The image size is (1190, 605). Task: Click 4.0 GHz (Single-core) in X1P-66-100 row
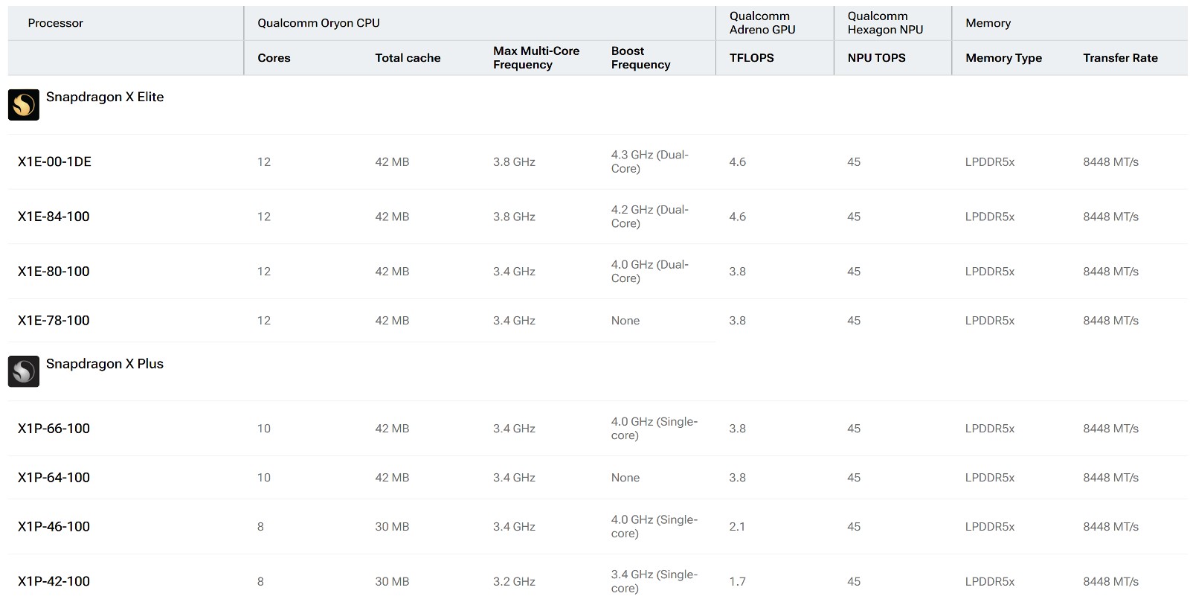click(654, 429)
